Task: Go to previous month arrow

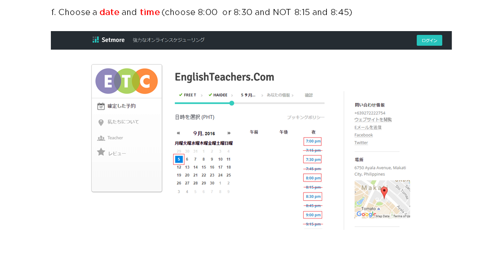Action: click(x=178, y=133)
